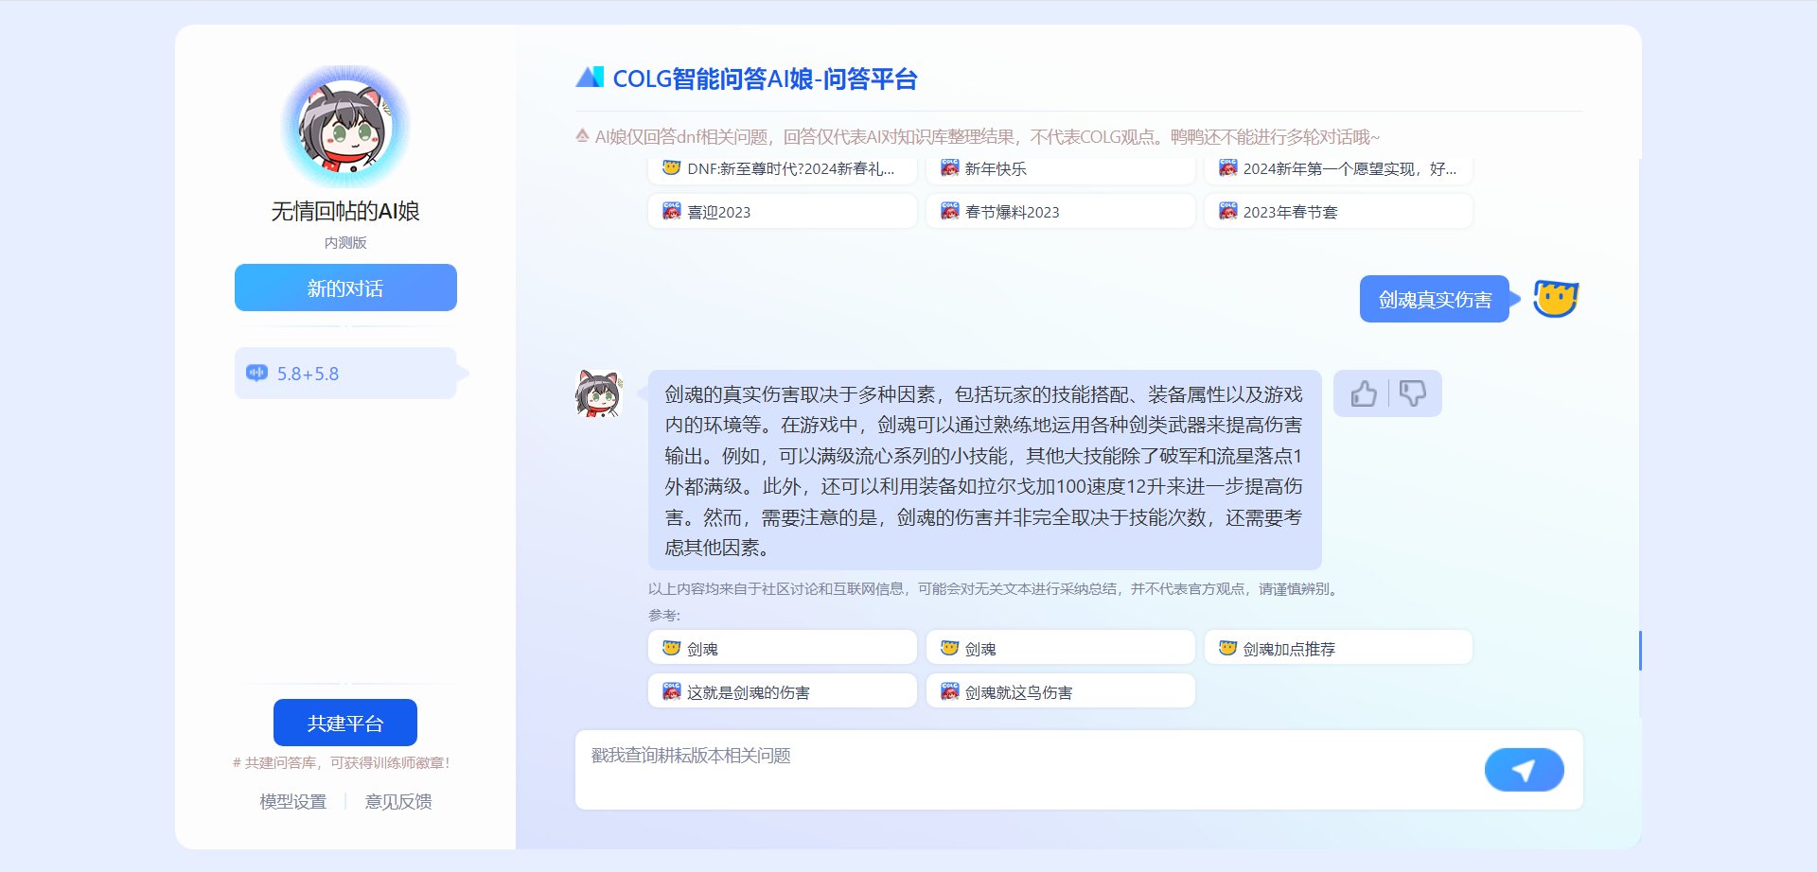The height and width of the screenshot is (872, 1817).
Task: Click the AI girl avatar in sidebar
Action: pyautogui.click(x=345, y=127)
